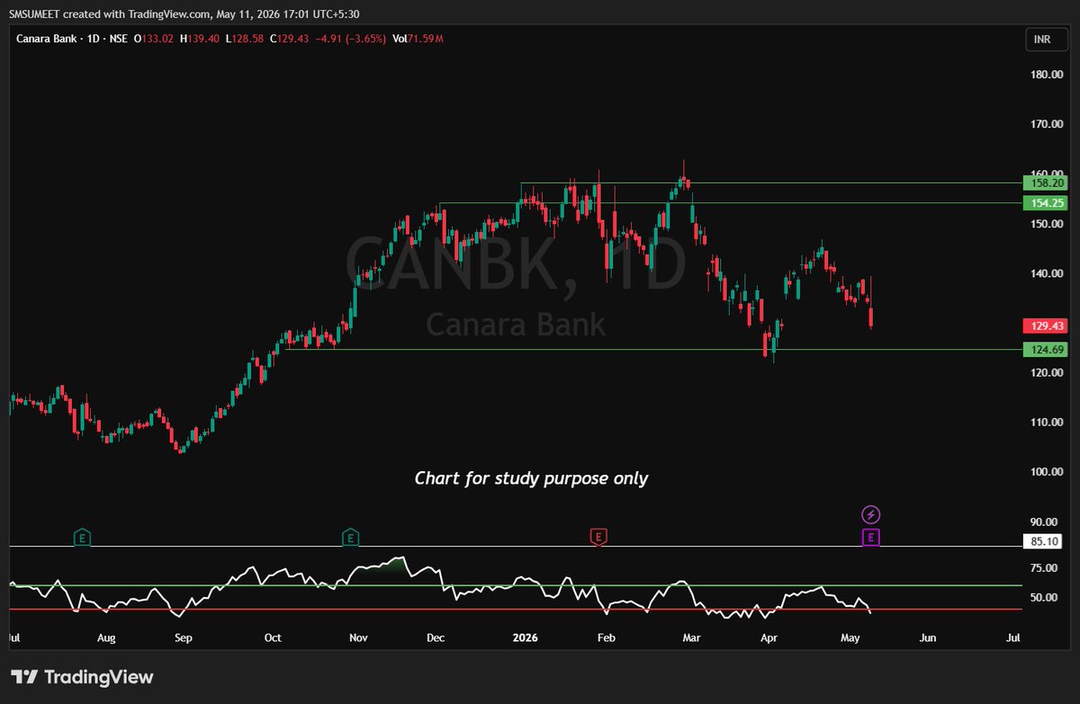Click the Jun label on time axis
Screen dimensions: 1080x704
click(928, 637)
